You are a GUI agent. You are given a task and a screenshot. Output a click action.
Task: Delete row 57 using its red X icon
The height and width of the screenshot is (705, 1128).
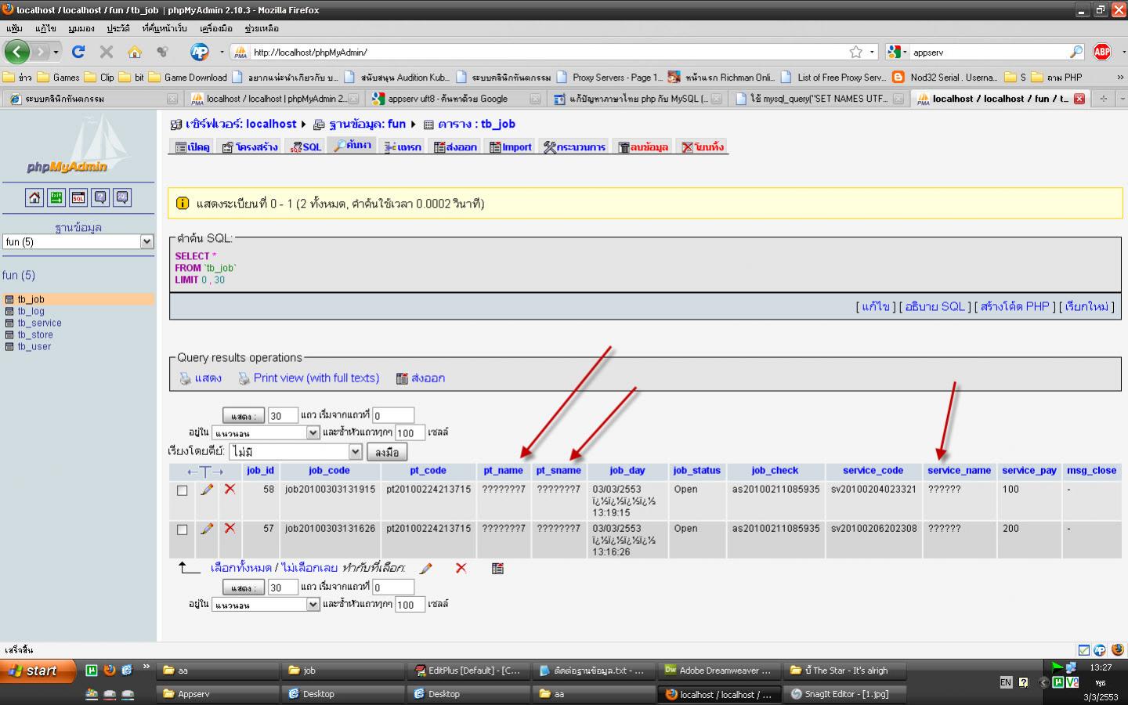[230, 529]
